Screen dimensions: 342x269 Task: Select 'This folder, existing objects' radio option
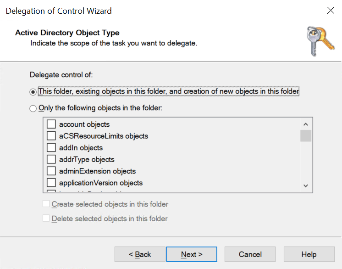(33, 92)
